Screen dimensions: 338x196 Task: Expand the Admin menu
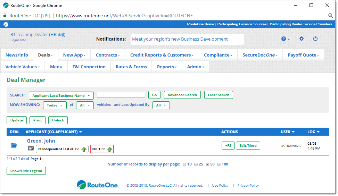point(196,67)
